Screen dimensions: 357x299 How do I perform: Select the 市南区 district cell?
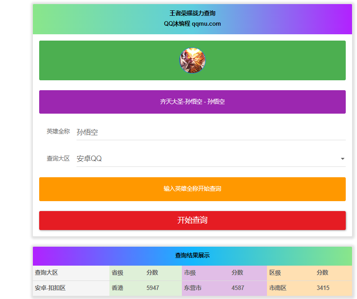tap(278, 288)
